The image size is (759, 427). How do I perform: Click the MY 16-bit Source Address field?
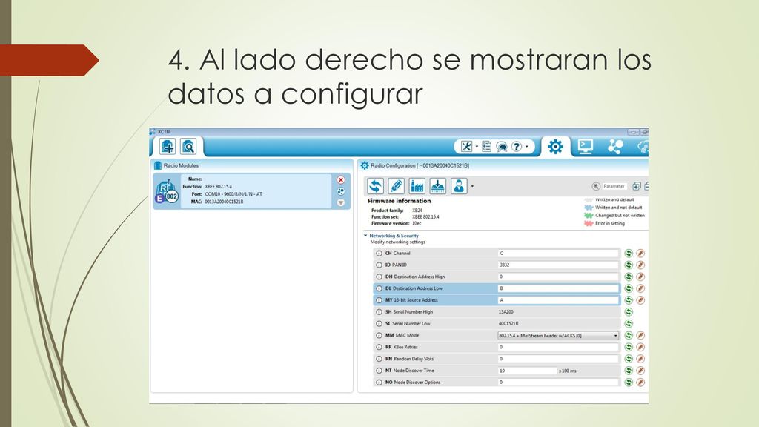click(559, 300)
